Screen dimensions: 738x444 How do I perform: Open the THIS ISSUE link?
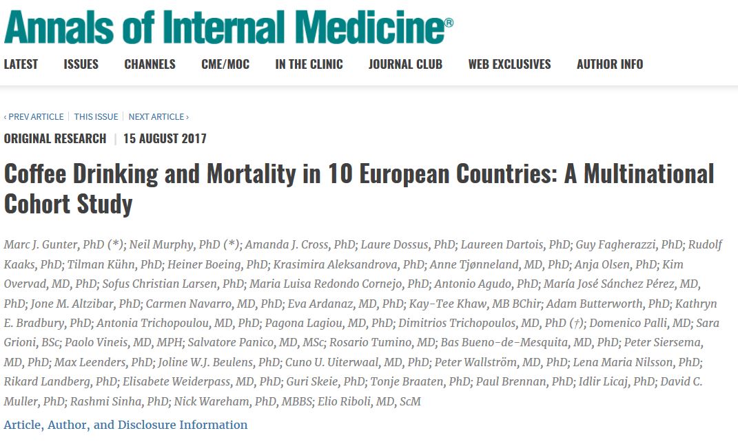point(96,117)
